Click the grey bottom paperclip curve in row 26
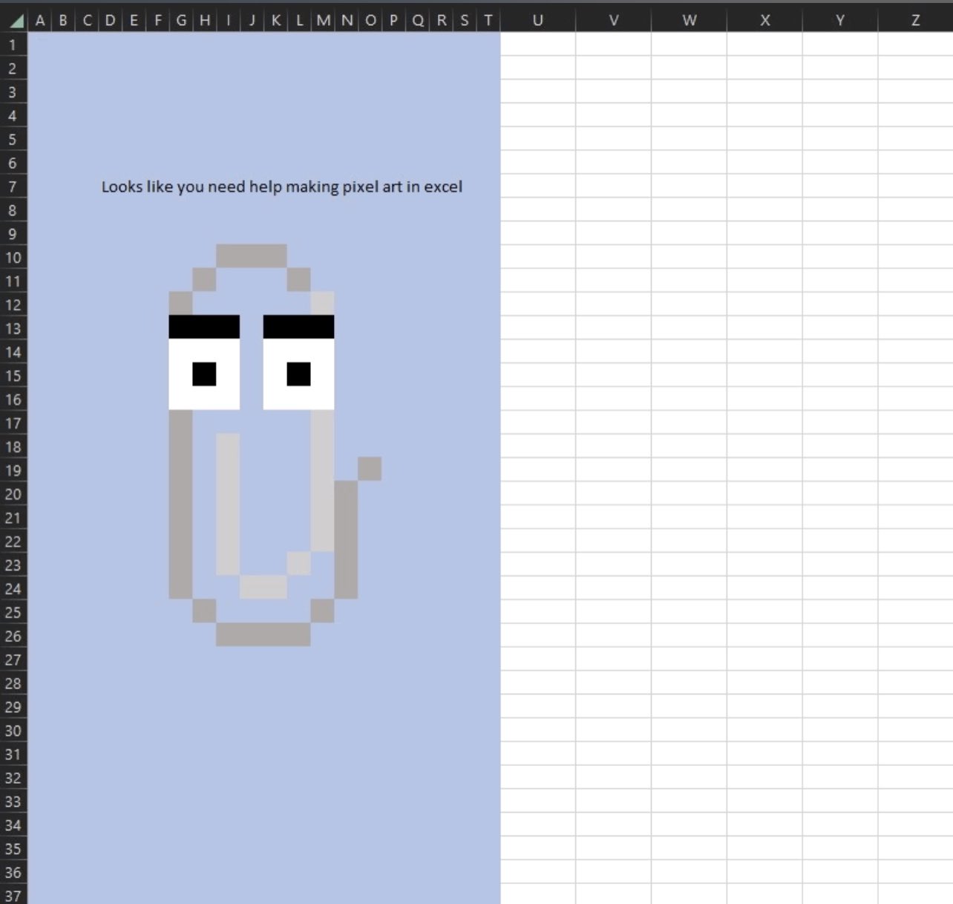This screenshot has width=953, height=904. (x=263, y=634)
